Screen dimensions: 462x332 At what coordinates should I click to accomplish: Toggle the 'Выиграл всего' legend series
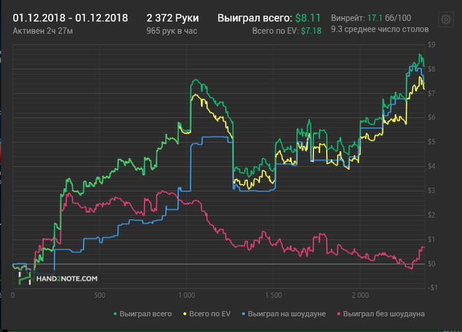click(143, 314)
